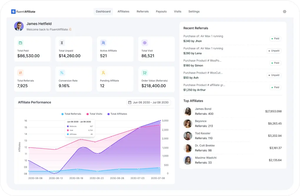Open settings via the gear icon
This screenshot has height=196, width=300.
(284, 11)
